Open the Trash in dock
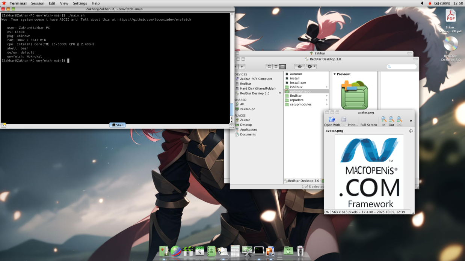 300,251
